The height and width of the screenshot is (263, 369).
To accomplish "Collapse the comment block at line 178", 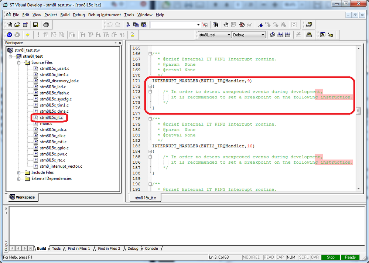I will [150, 119].
